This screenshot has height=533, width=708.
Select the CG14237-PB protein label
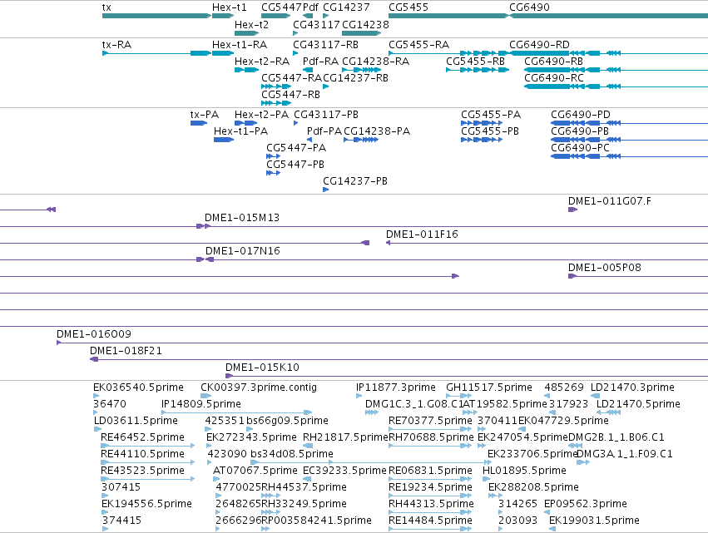point(355,181)
